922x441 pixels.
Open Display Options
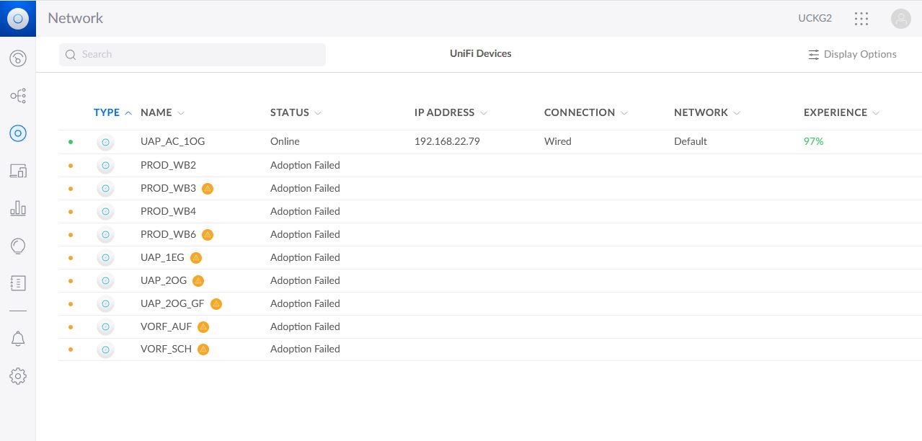coord(852,55)
